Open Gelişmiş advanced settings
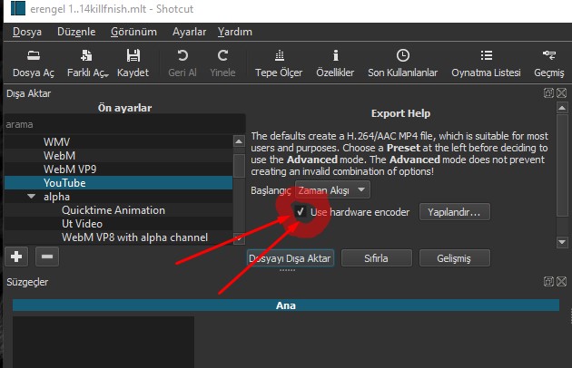This screenshot has width=572, height=368. click(455, 258)
